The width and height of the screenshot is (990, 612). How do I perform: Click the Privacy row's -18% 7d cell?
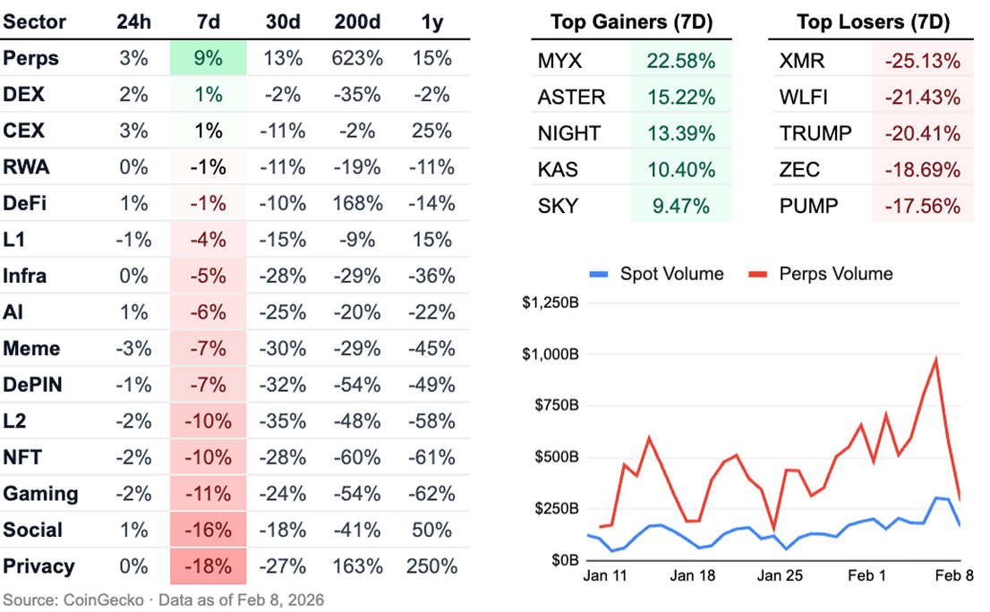click(209, 566)
